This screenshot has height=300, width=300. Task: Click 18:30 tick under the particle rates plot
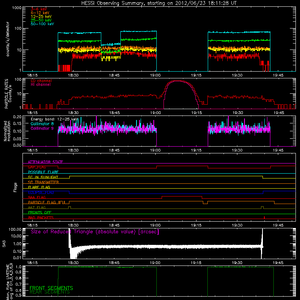pos(73,113)
